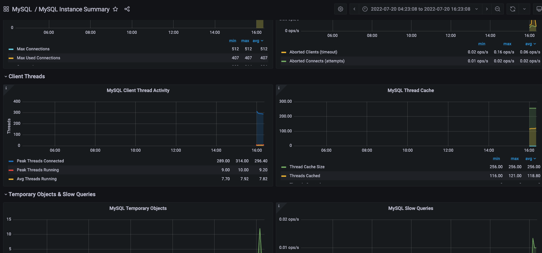
Task: Sort aborted connections legend by max
Action: (507, 44)
